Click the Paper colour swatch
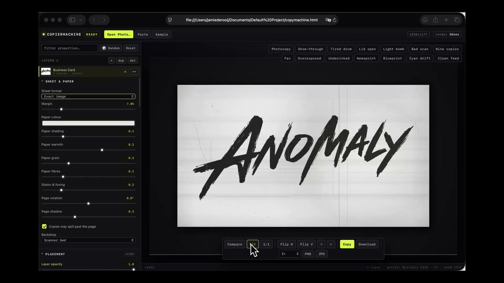 click(x=88, y=123)
